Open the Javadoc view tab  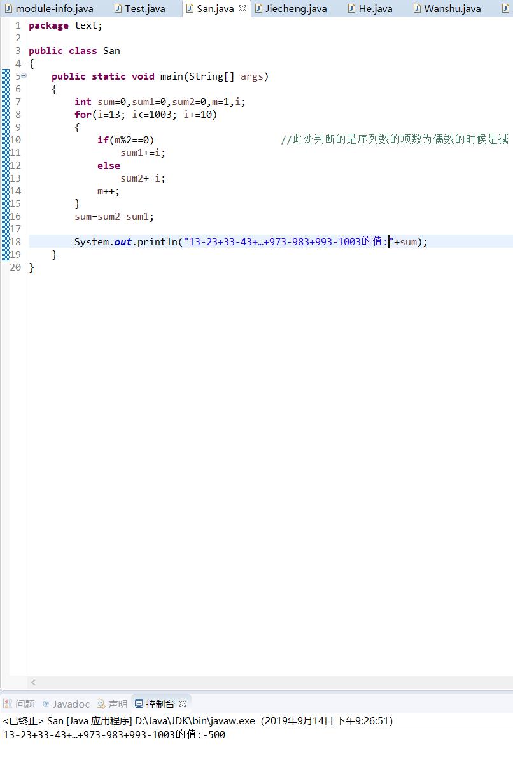pos(66,704)
